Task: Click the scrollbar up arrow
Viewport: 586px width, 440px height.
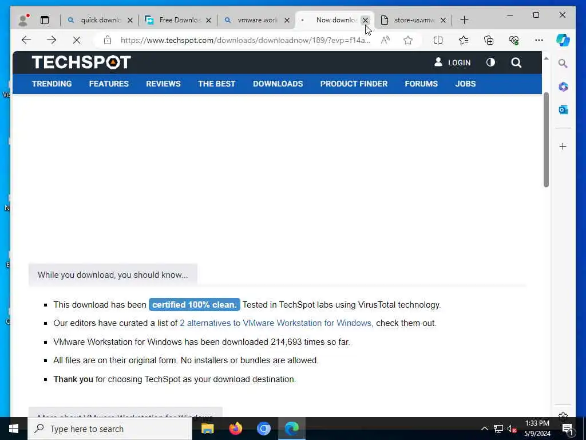Action: [546, 58]
